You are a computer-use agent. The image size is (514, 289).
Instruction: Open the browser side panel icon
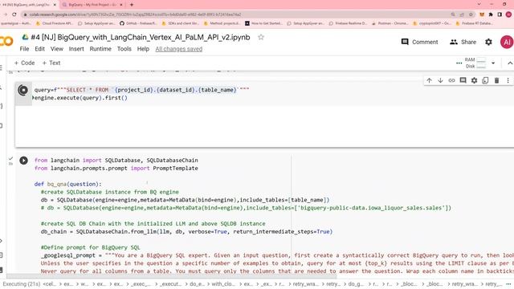click(x=500, y=14)
